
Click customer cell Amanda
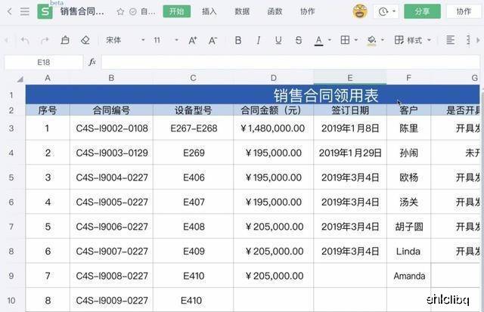click(x=408, y=276)
